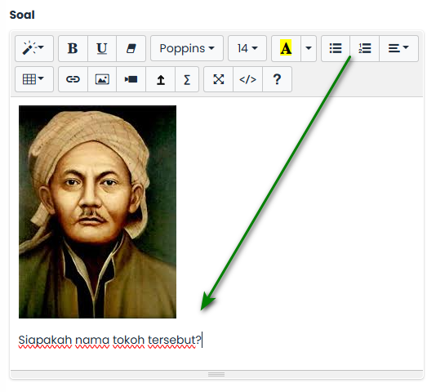This screenshot has height=392, width=436.
Task: Grab the editor resize handle bar
Action: [x=216, y=375]
